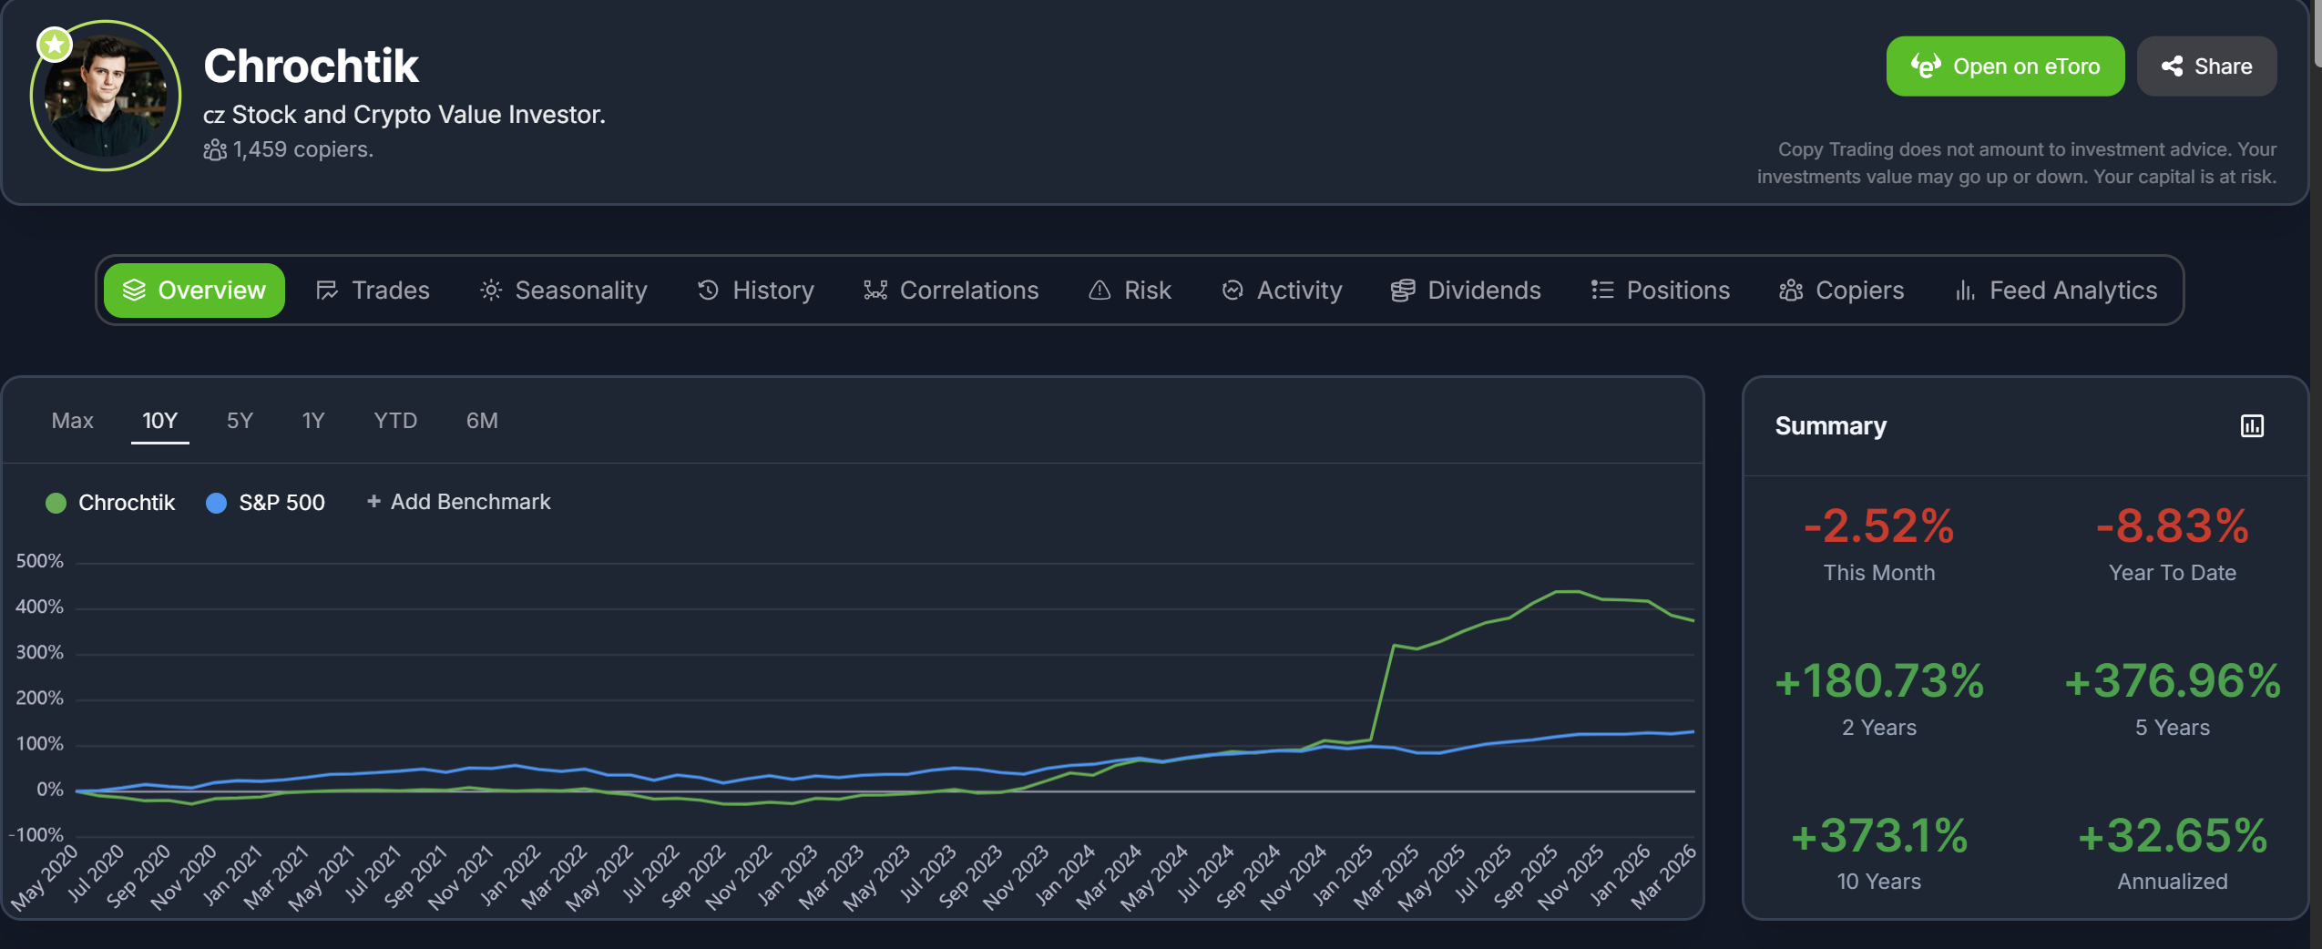2322x949 pixels.
Task: Click the star badge on profile avatar
Action: pos(55,44)
